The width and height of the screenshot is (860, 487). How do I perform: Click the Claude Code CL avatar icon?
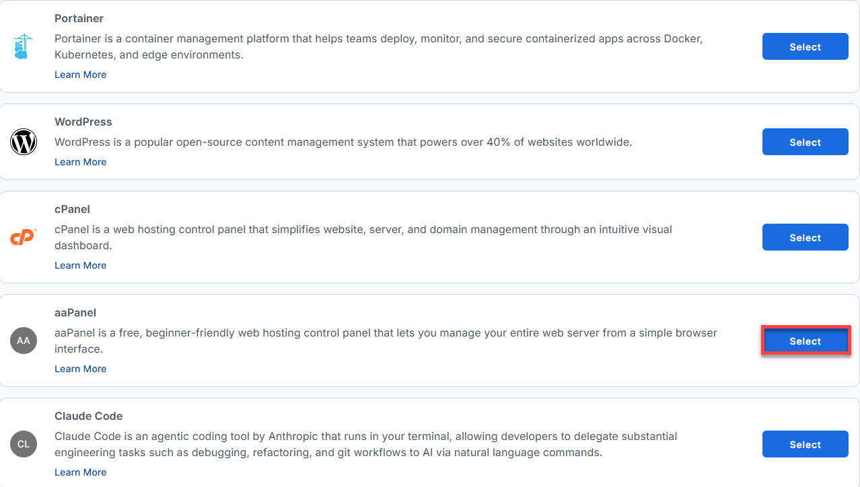click(24, 444)
